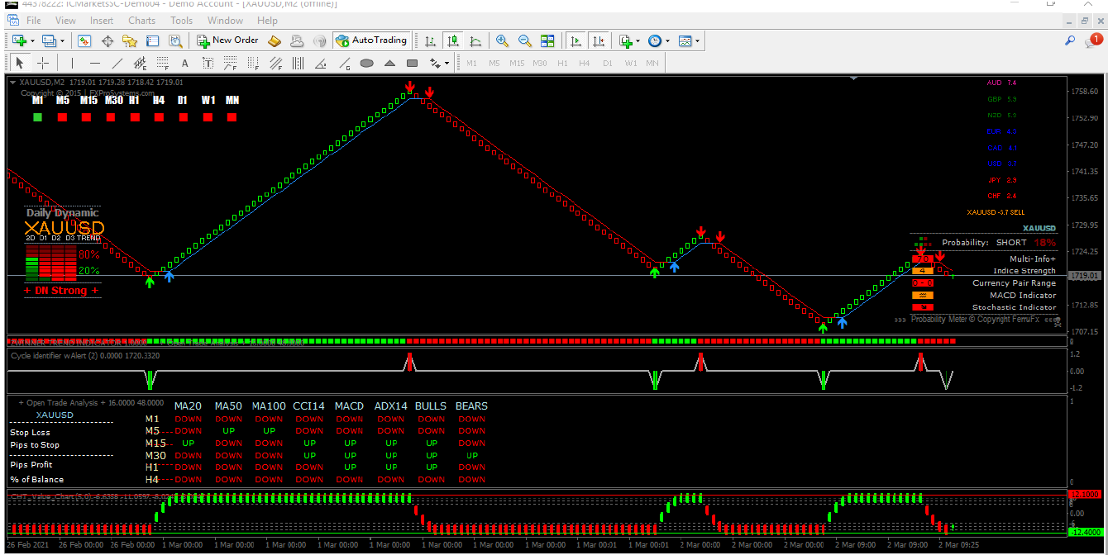Screen dimensions: 1108x555
Task: Click the 'Probability: SHORT' text
Action: pos(984,243)
